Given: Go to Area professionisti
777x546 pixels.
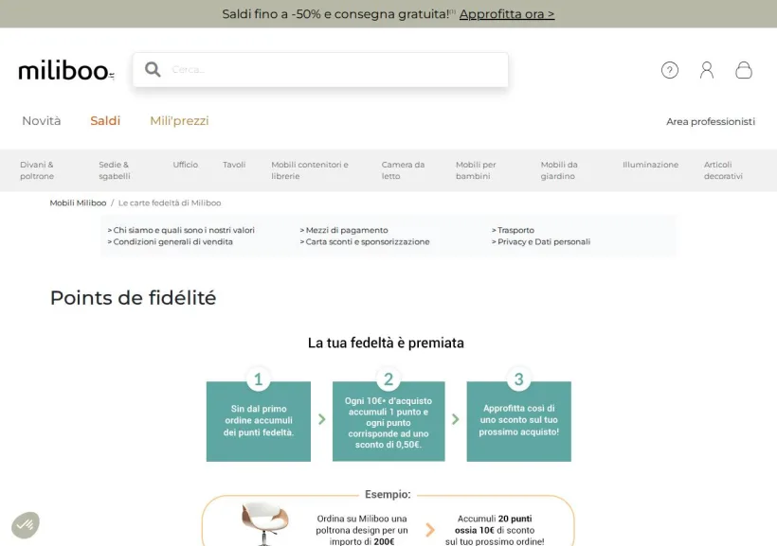Looking at the screenshot, I should pos(711,121).
